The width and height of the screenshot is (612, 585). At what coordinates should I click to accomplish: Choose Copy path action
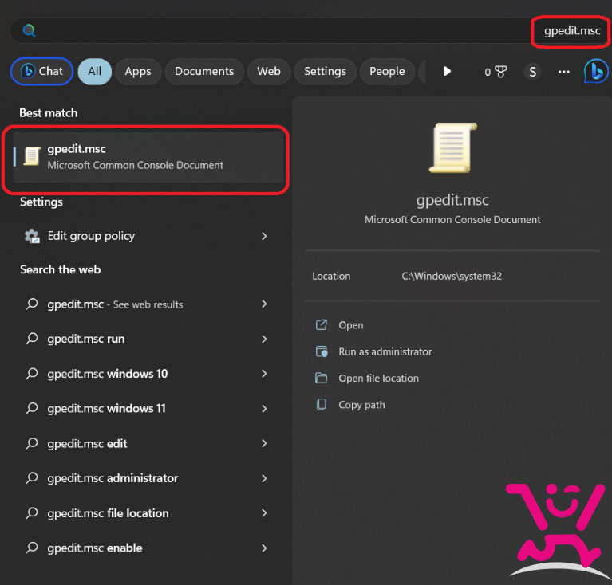[x=361, y=405]
